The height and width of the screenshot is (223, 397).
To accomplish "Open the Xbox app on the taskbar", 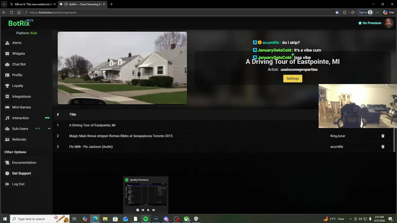I will (x=186, y=219).
